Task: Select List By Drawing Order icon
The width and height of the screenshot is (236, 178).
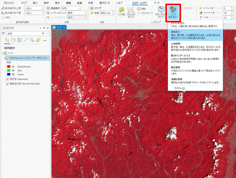Action: 7,40
